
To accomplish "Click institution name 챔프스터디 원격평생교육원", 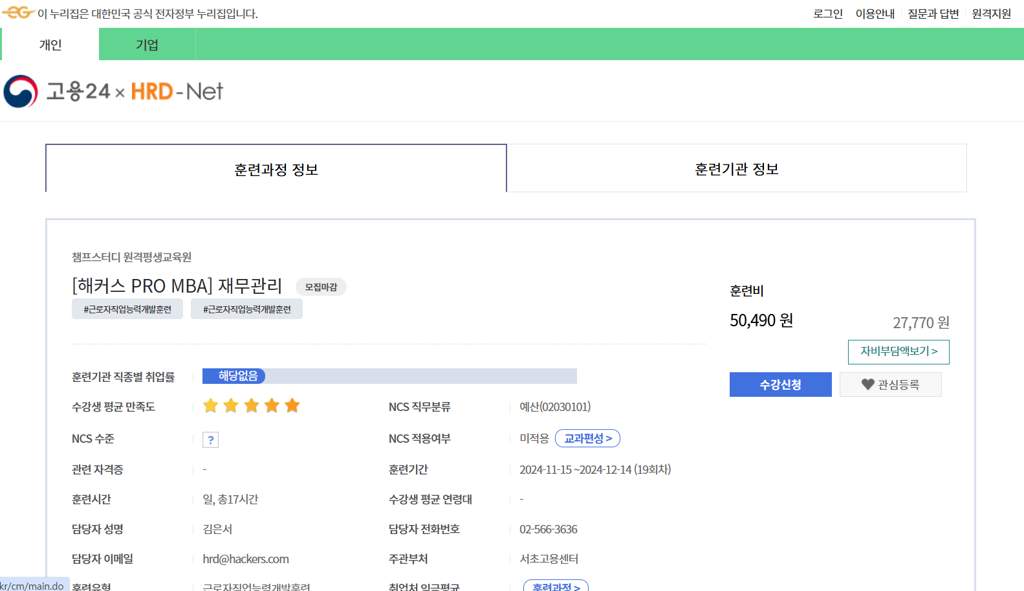I will pyautogui.click(x=131, y=257).
